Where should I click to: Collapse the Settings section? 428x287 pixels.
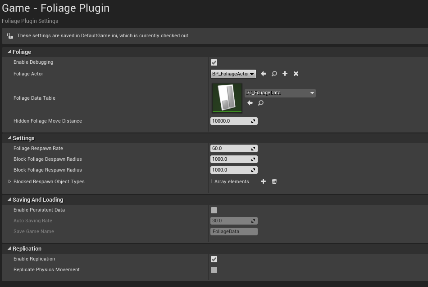9,138
